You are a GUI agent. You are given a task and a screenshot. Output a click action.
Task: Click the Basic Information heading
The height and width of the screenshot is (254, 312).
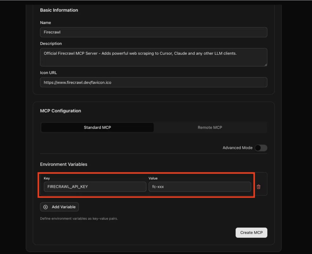click(x=59, y=10)
